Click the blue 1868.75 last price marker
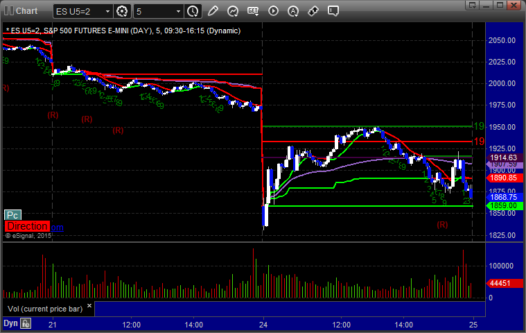This screenshot has width=526, height=333. pos(503,198)
